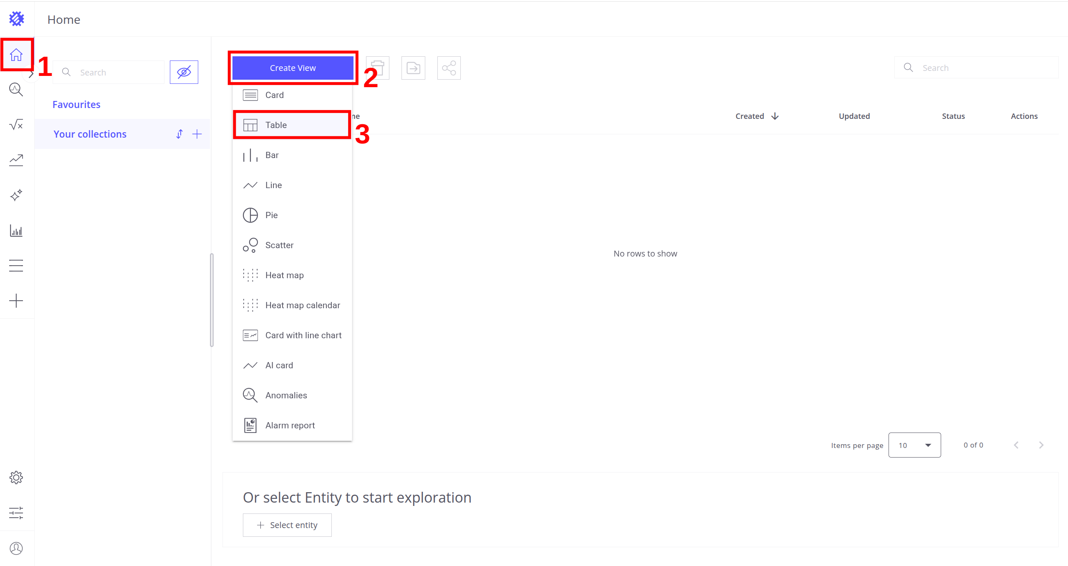Image resolution: width=1068 pixels, height=566 pixels.
Task: Expand the sidebar panel chevron
Action: [31, 75]
